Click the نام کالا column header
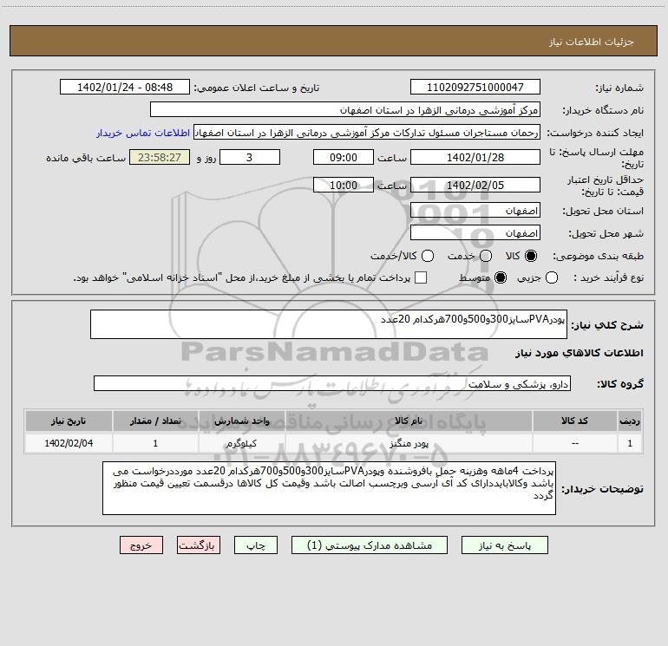This screenshot has height=646, width=668. 409,421
